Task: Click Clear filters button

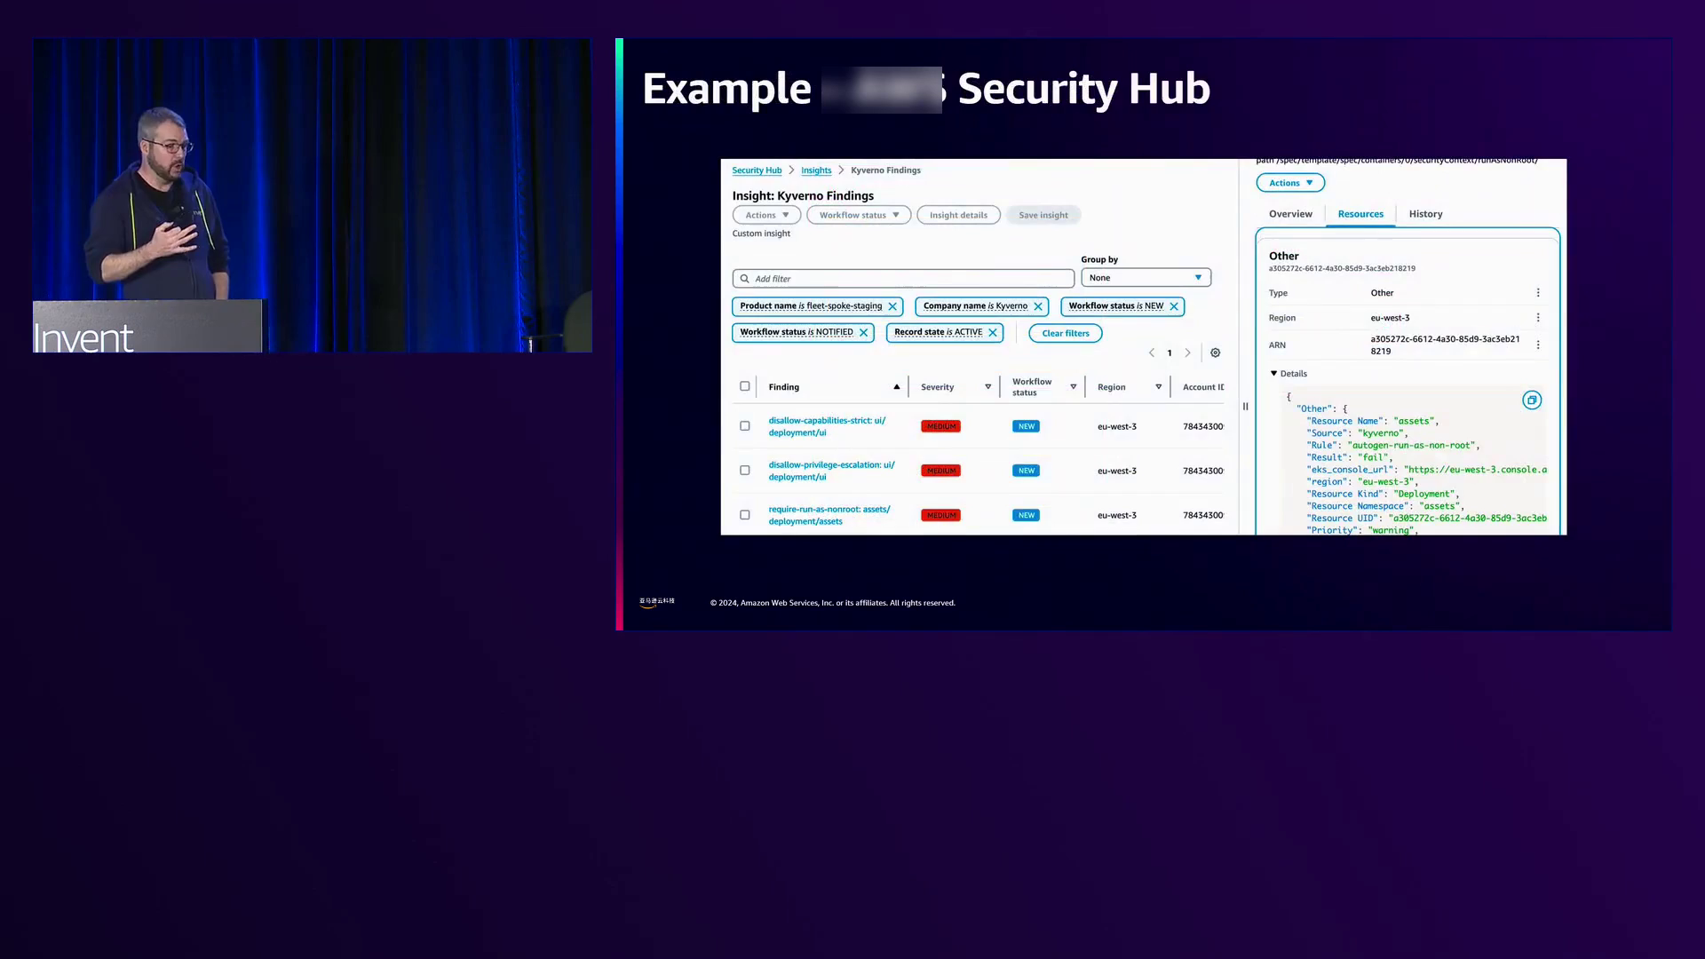Action: tap(1066, 333)
